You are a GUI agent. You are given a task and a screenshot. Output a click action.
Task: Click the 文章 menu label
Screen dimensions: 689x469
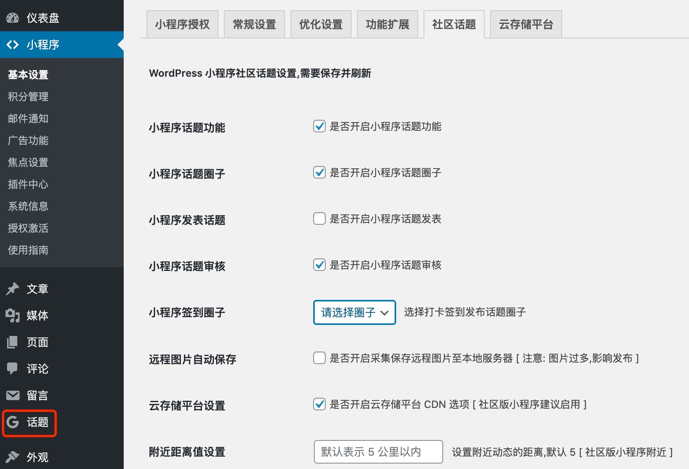tap(38, 289)
